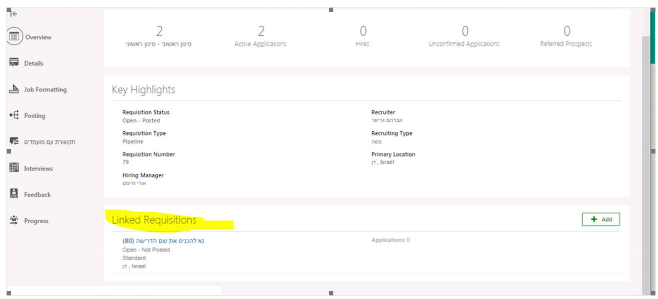Click the Progress people icon
The height and width of the screenshot is (299, 658).
coord(14,220)
